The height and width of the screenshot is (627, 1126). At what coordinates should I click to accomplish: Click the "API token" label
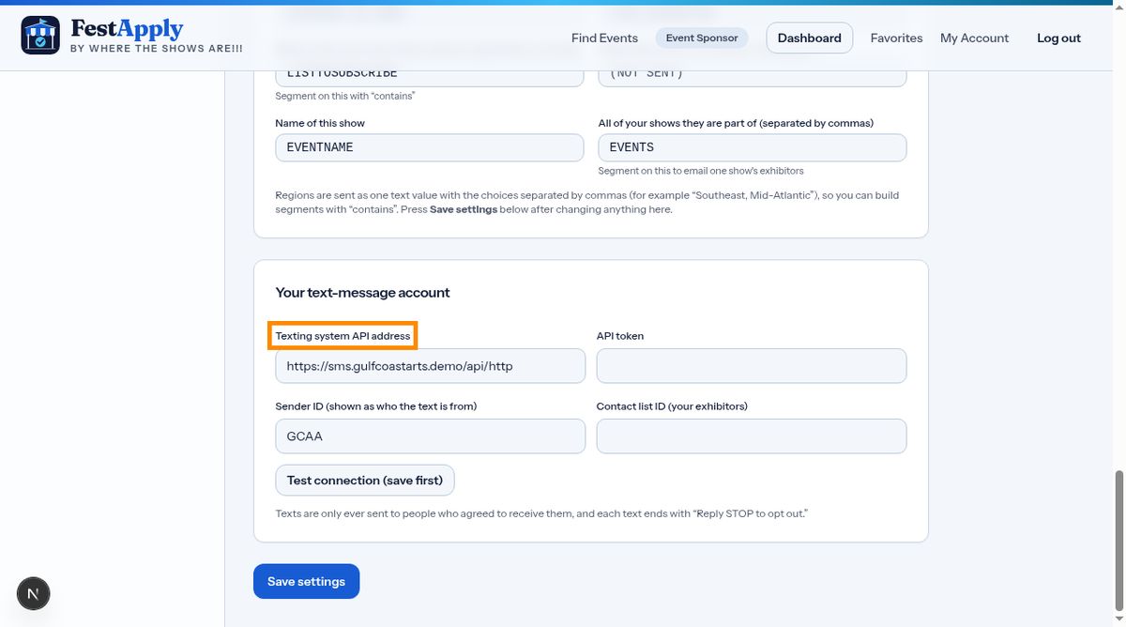coord(620,336)
